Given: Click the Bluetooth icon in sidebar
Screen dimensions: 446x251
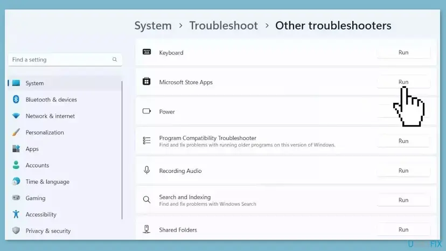Looking at the screenshot, I should (16, 99).
